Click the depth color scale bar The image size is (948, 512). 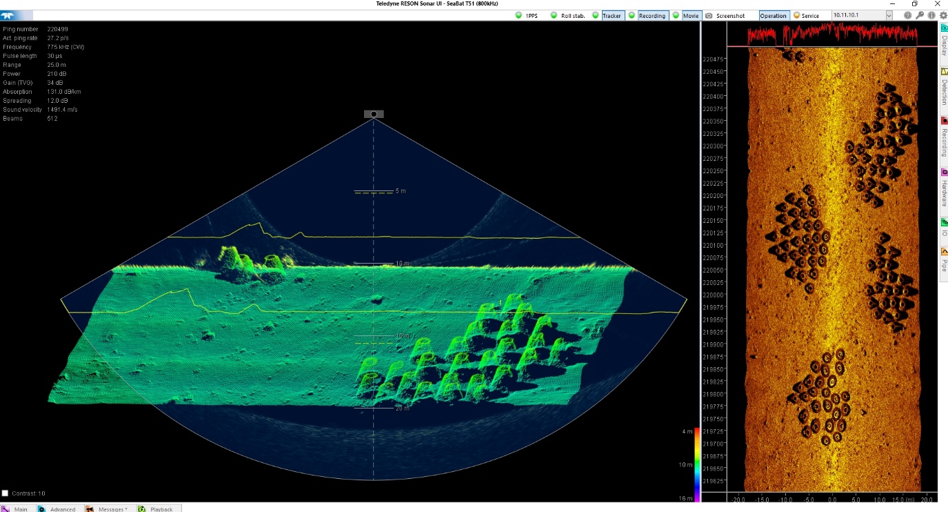tap(697, 464)
